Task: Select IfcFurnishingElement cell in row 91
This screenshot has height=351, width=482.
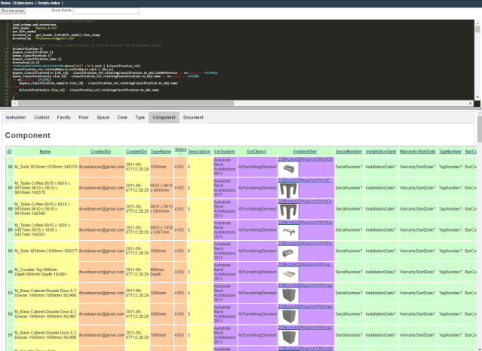Action: tap(257, 188)
